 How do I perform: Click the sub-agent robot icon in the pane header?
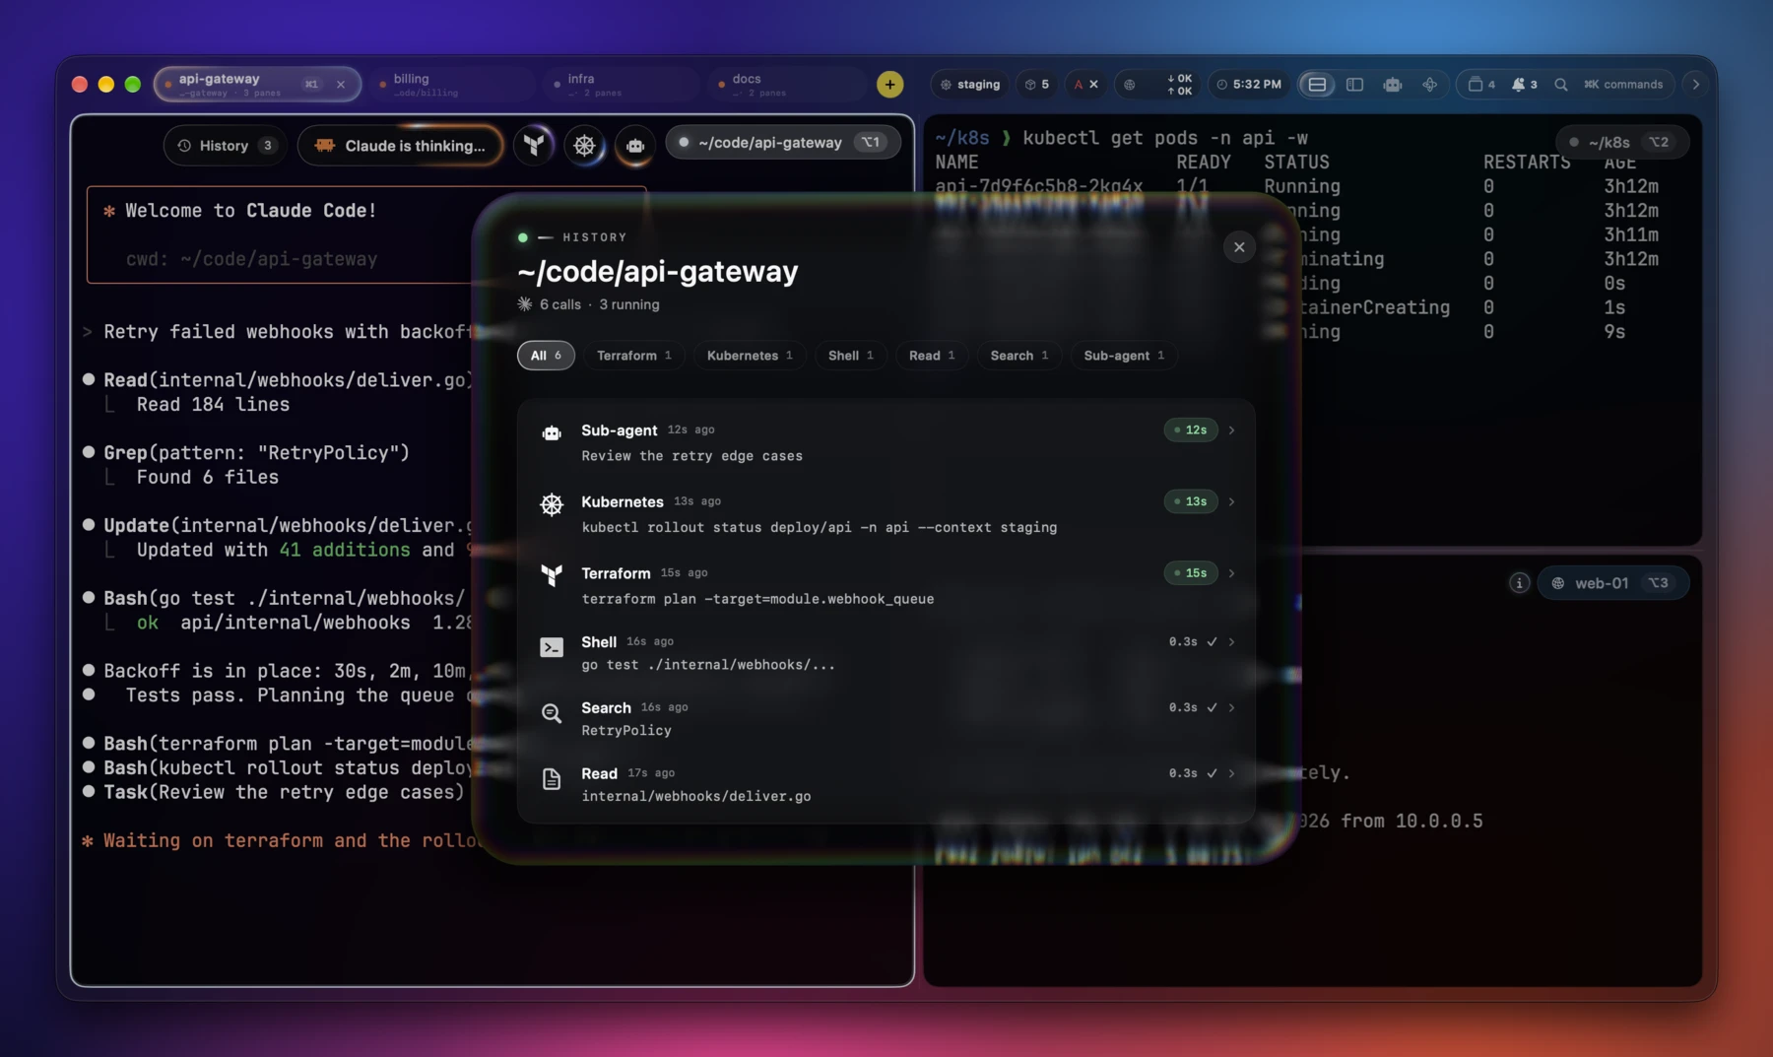pos(635,145)
